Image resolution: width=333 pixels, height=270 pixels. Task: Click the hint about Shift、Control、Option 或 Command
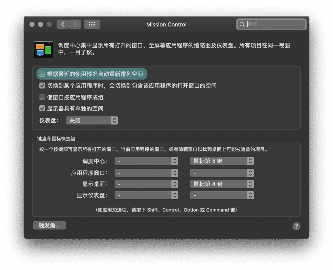pos(166,210)
